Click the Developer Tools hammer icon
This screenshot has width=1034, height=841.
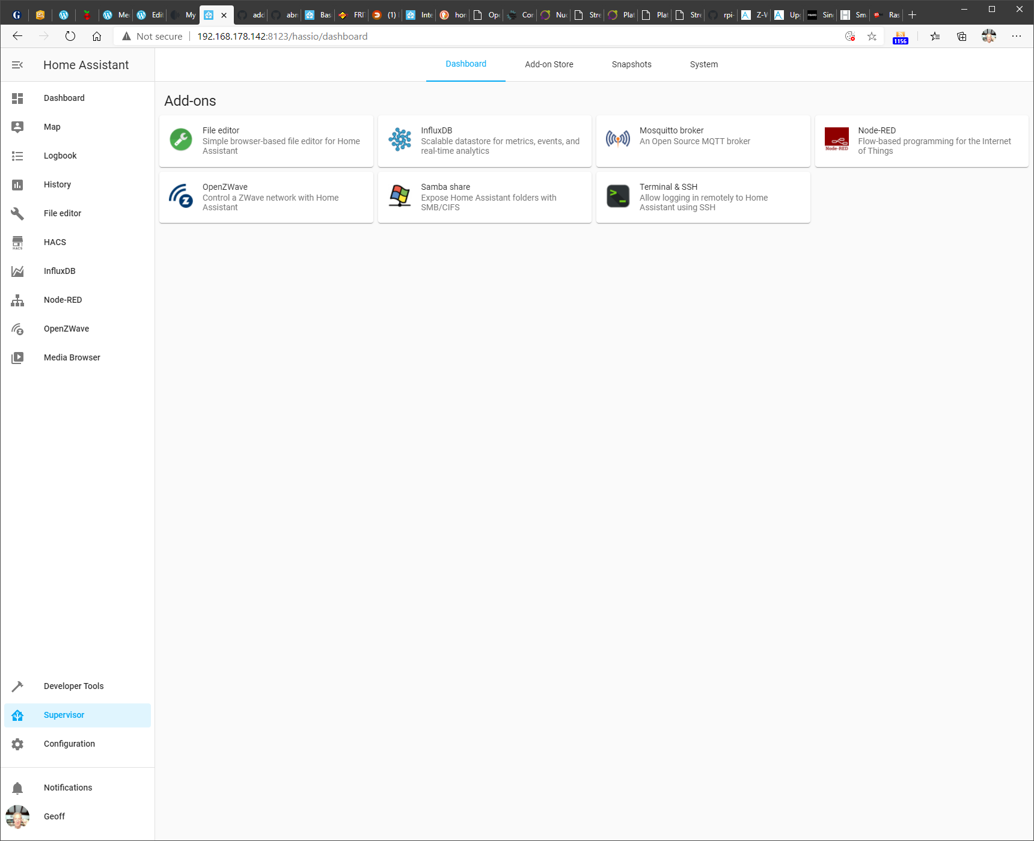pyautogui.click(x=17, y=686)
